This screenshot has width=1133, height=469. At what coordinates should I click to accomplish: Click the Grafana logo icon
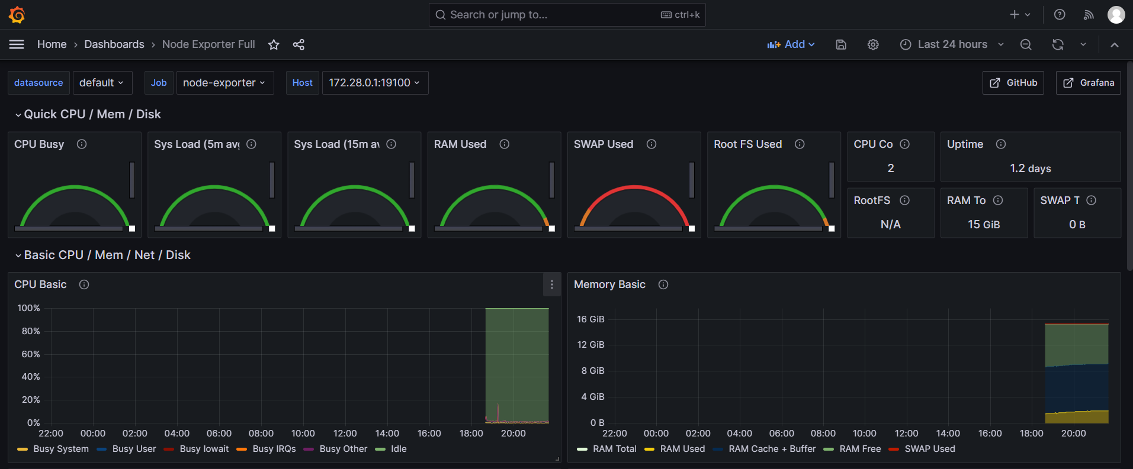coord(17,15)
